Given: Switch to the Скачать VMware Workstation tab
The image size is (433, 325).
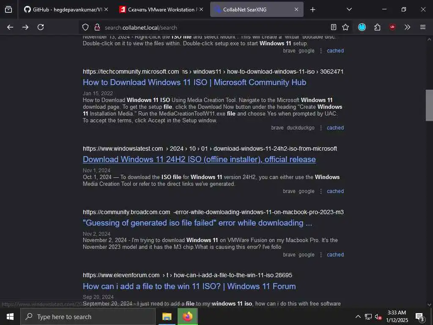Looking at the screenshot, I should (x=161, y=9).
